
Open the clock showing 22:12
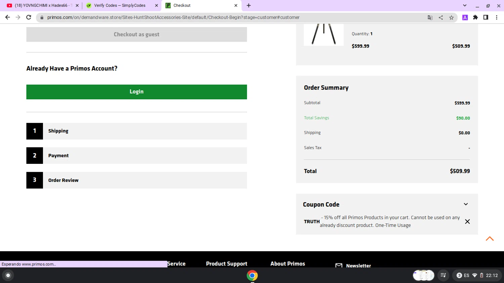(x=492, y=276)
